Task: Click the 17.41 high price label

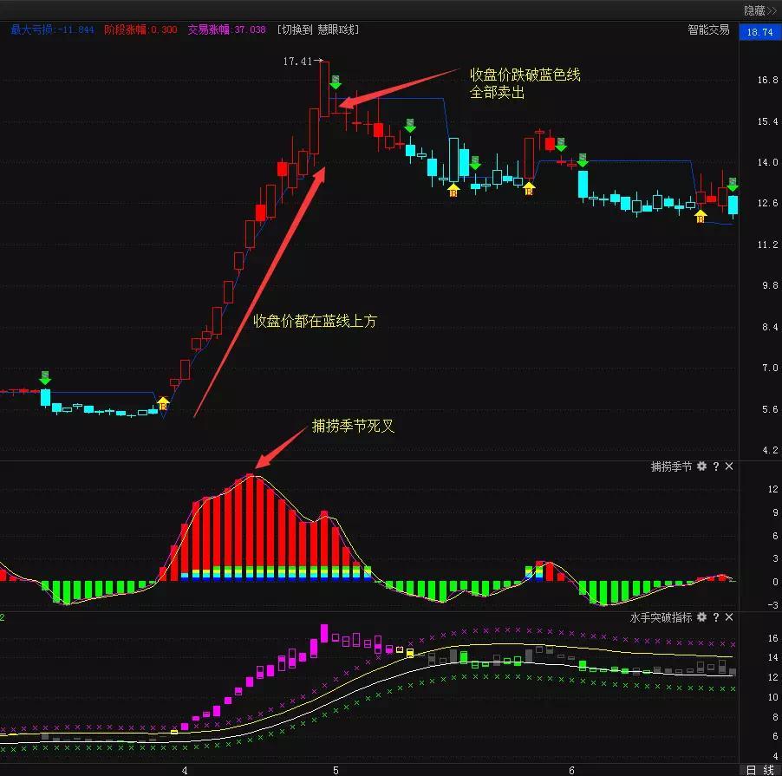Action: tap(297, 62)
